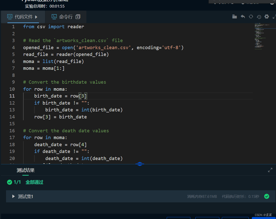Image resolution: width=276 pixels, height=219 pixels.
Task: Click the 1/1 green check icon
Action: pyautogui.click(x=10, y=182)
